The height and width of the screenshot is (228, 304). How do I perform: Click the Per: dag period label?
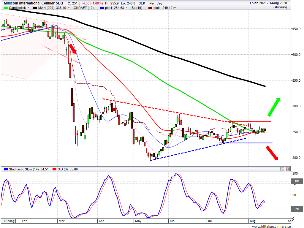point(156,3)
